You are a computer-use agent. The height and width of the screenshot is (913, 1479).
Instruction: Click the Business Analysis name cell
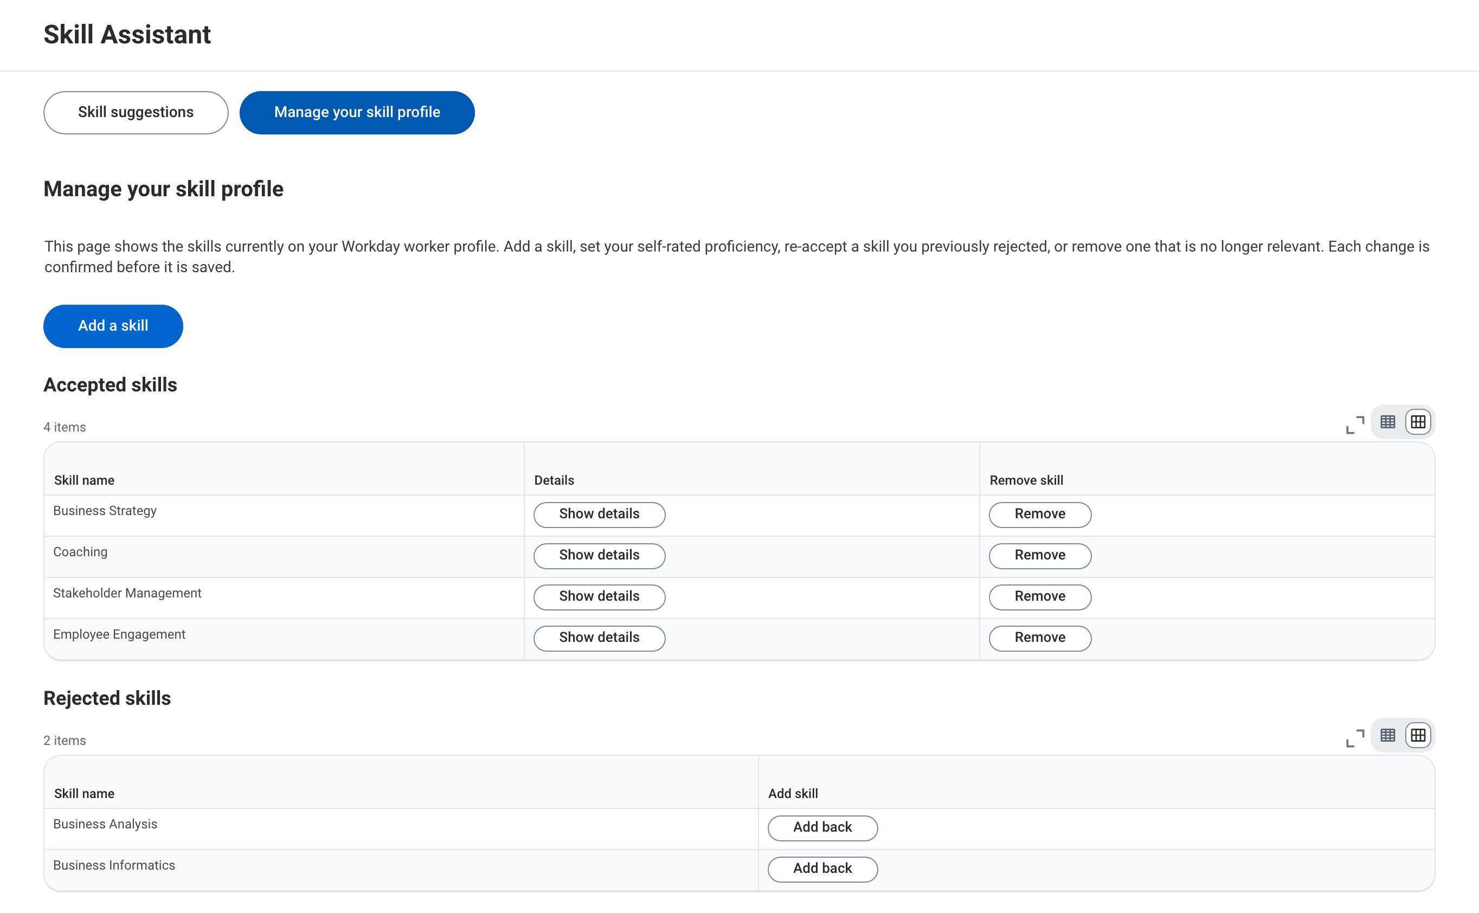pos(401,829)
